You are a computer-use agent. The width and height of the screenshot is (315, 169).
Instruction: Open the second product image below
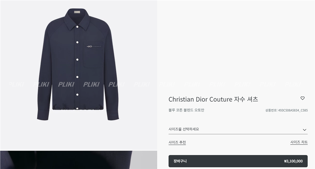pyautogui.click(x=78, y=160)
